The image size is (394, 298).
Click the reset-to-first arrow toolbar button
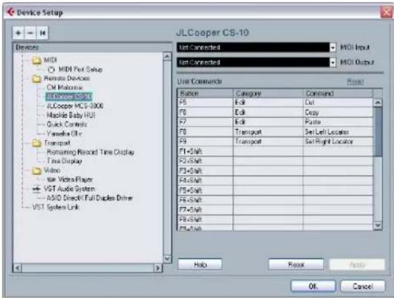click(x=42, y=33)
